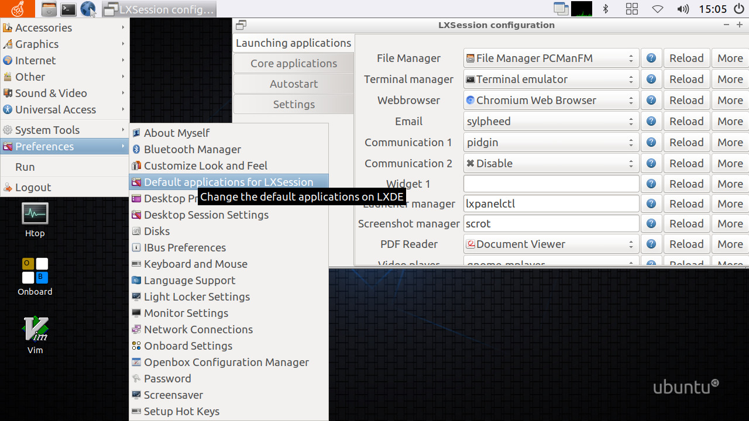The width and height of the screenshot is (749, 421).
Task: Open Universal Access menu category
Action: pyautogui.click(x=64, y=109)
